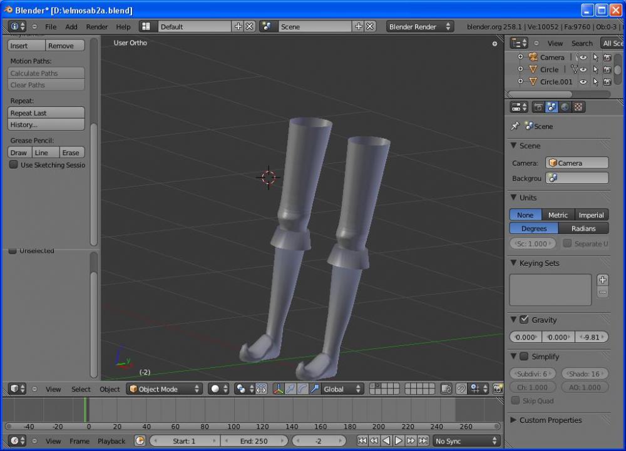Select the translate manipulator arrow icon
Image resolution: width=626 pixels, height=451 pixels.
point(290,389)
